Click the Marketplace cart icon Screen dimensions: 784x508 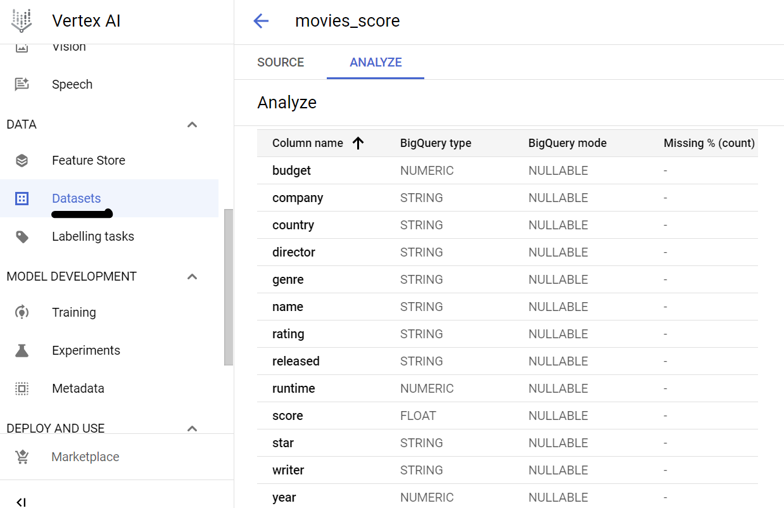pos(22,457)
